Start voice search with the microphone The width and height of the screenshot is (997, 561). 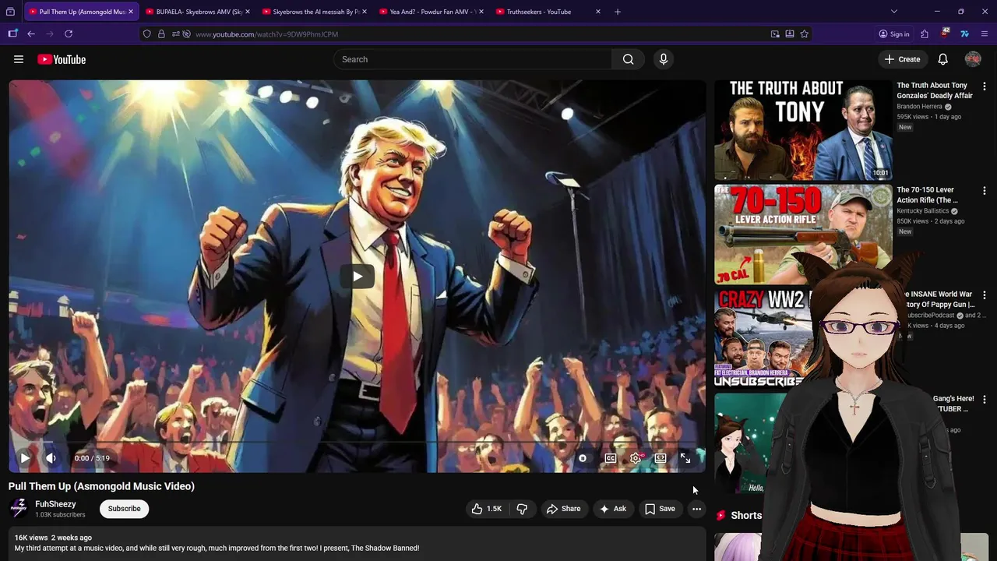click(664, 59)
